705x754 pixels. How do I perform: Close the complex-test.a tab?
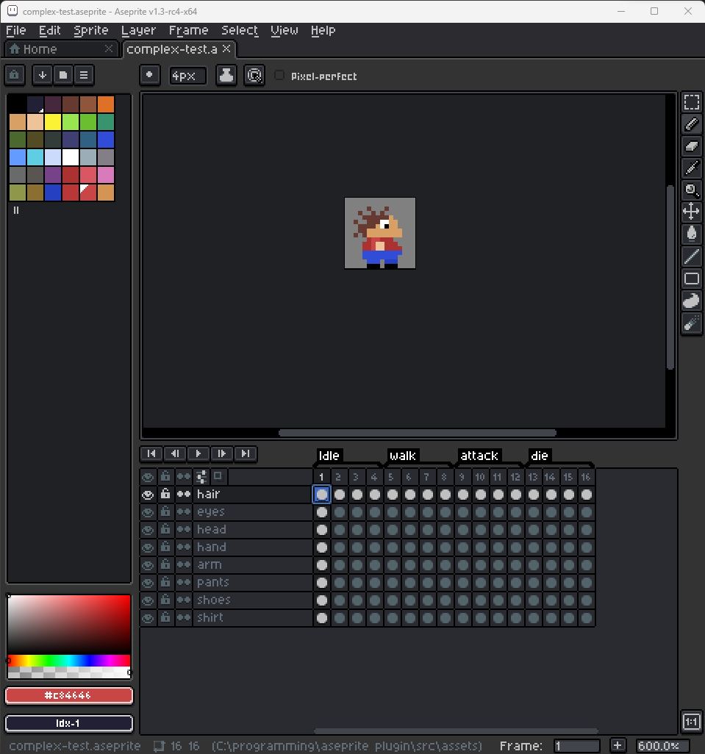pos(226,49)
